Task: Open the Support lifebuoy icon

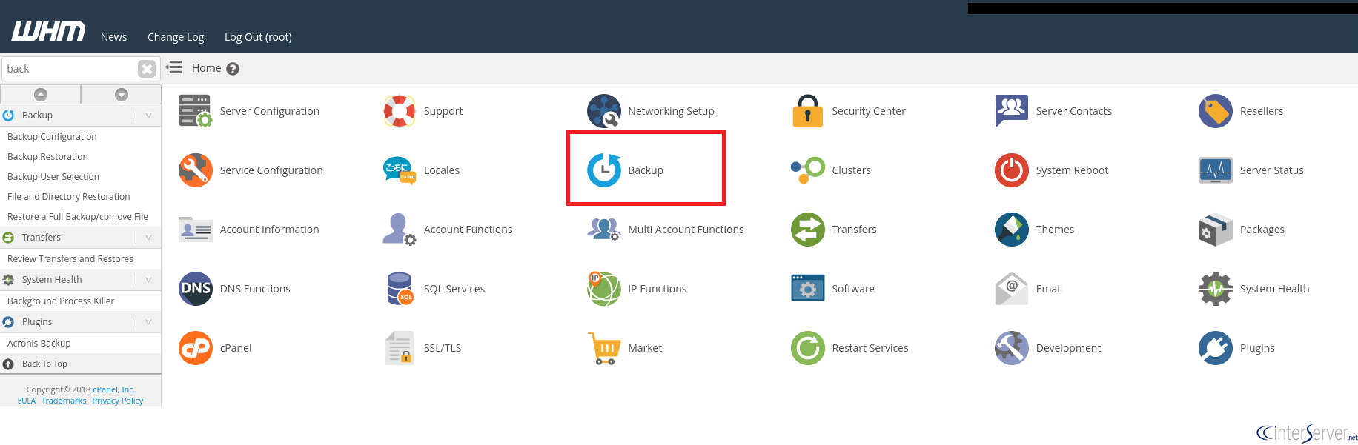Action: (x=400, y=111)
